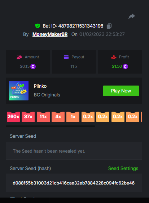
Task: Select the 11x multiplier tile
Action: [x=43, y=117]
